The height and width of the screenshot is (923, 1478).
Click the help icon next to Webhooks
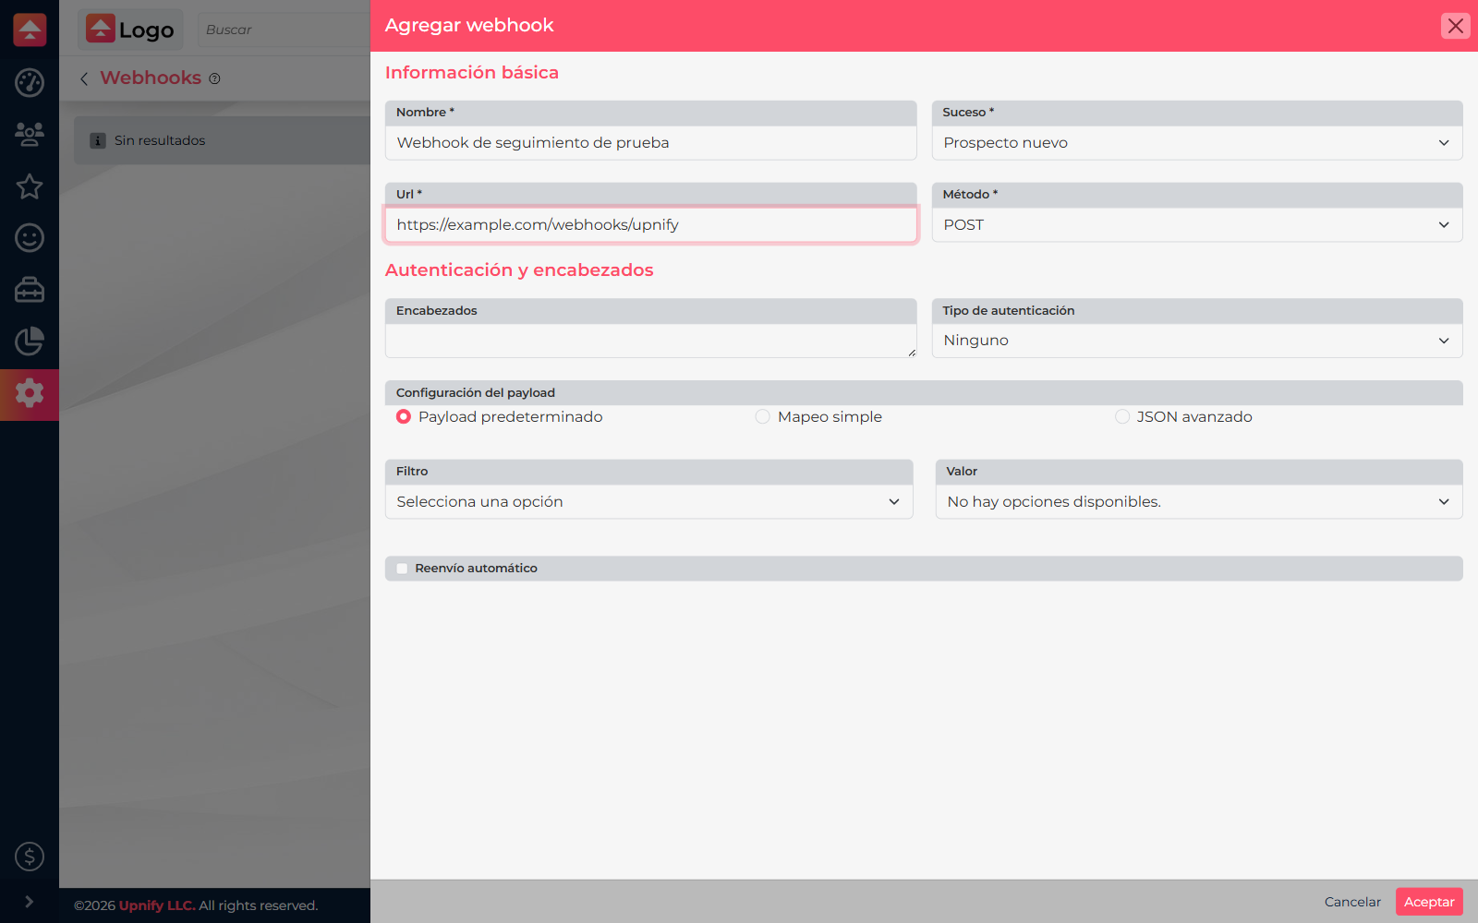pos(214,78)
